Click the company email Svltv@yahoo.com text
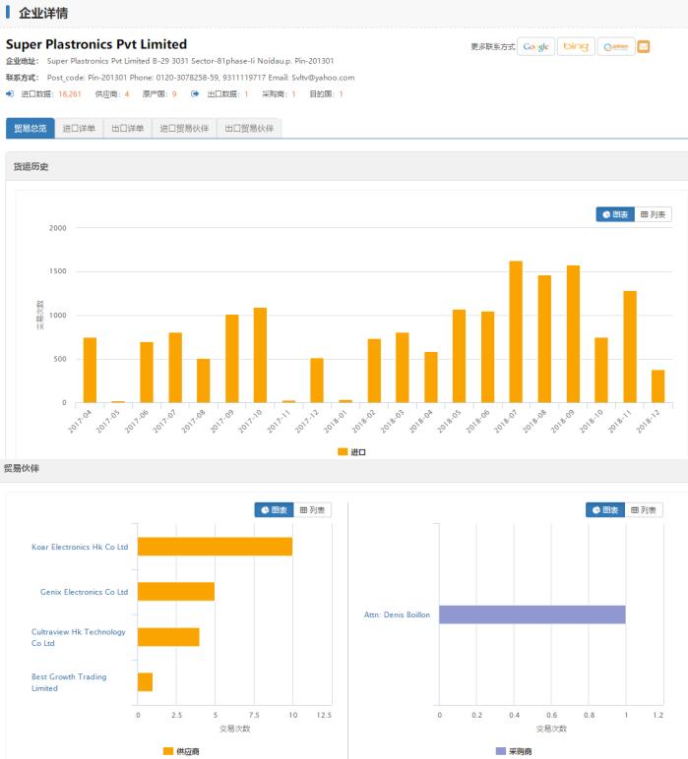The height and width of the screenshot is (759, 688). 323,78
